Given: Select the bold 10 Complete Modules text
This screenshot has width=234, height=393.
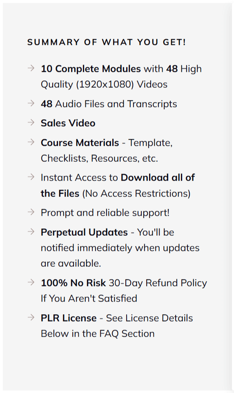Looking at the screenshot, I should click(91, 69).
